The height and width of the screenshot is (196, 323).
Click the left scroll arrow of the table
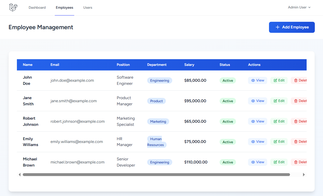click(19, 174)
